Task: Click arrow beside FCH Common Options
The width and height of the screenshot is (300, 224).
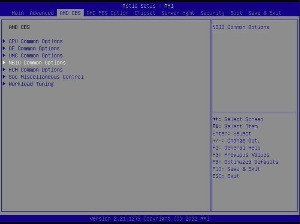Action: 4,69
